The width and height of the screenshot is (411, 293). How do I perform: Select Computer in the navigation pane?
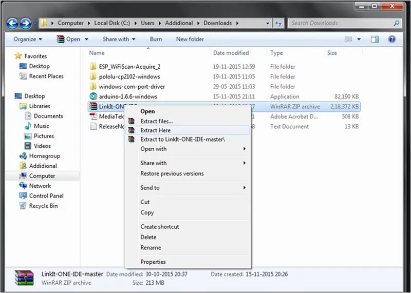coord(42,176)
